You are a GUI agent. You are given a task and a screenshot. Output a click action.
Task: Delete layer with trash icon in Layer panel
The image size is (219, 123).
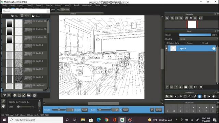pyautogui.click(x=201, y=87)
